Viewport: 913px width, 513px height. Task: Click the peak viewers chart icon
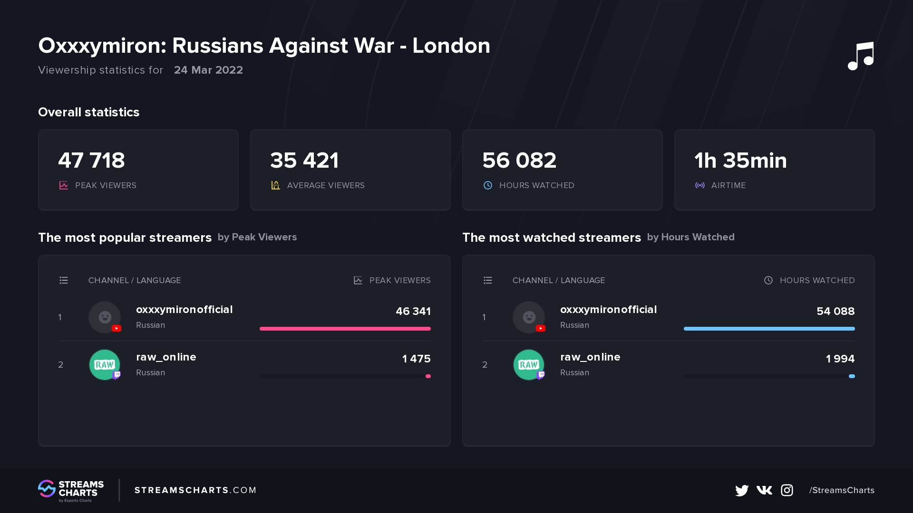pos(64,185)
